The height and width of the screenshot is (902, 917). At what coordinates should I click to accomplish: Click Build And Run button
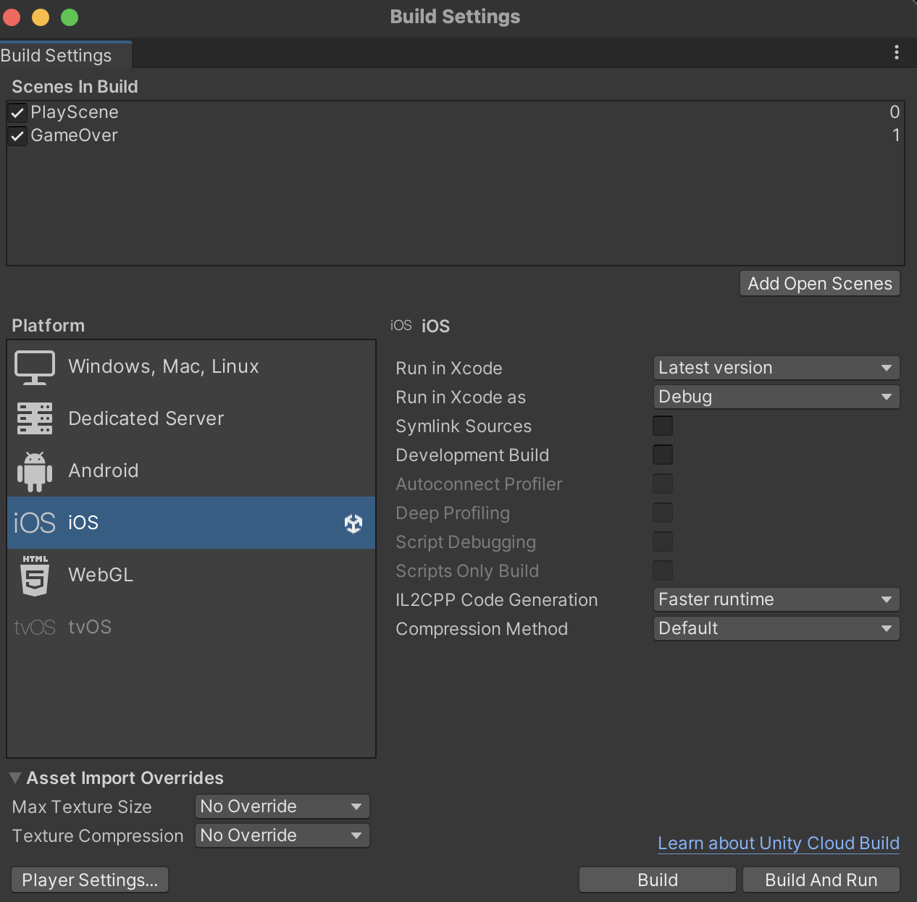point(821,880)
